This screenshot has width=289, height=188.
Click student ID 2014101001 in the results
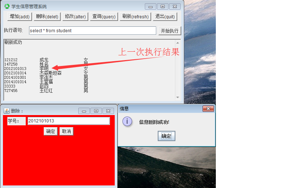15,78
